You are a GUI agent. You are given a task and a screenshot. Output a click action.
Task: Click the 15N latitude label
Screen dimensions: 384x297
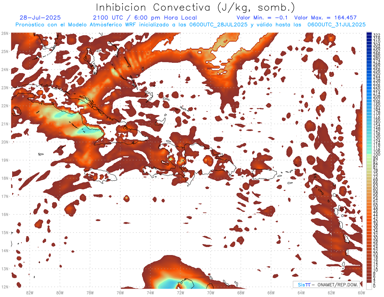5,232
